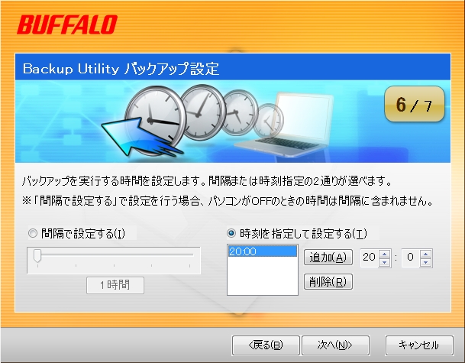Click the 追加(A) button
This screenshot has width=465, height=363.
(328, 257)
